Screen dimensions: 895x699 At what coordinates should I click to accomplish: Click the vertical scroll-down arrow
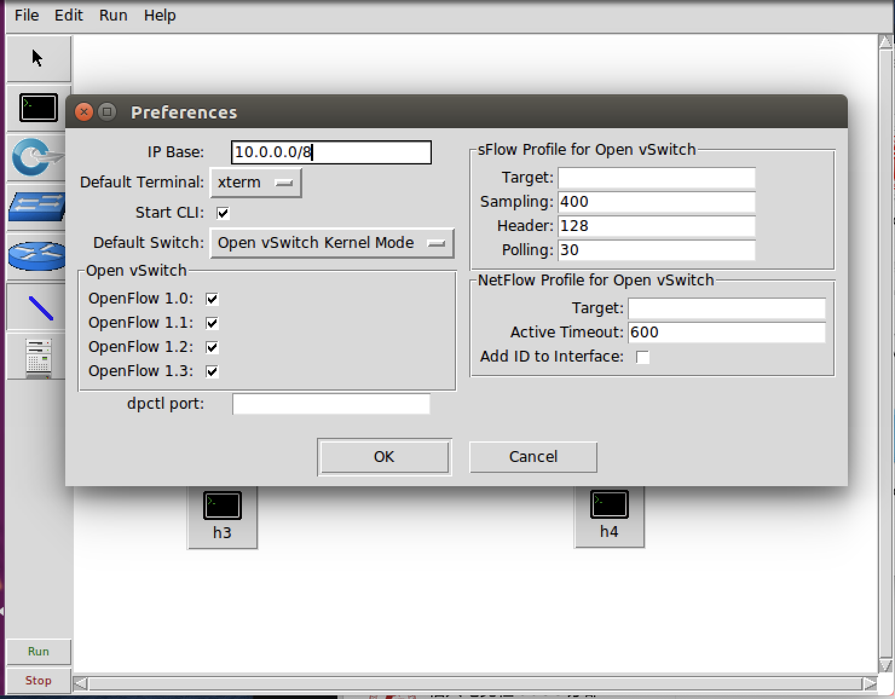[885, 666]
